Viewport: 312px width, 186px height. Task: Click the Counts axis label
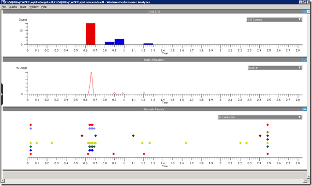click(23, 19)
